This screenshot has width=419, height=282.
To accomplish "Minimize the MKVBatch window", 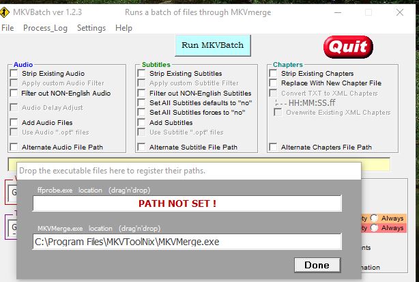I will pos(338,12).
